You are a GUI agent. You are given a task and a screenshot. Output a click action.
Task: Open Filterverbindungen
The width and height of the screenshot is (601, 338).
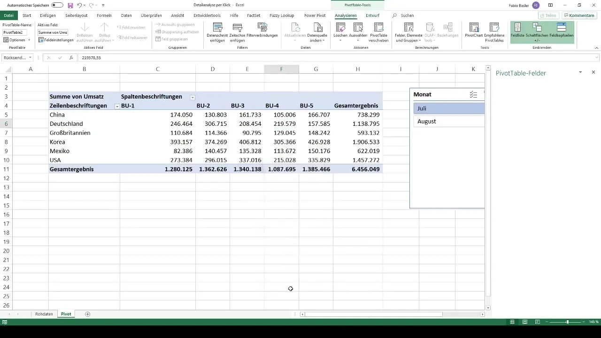click(x=262, y=31)
